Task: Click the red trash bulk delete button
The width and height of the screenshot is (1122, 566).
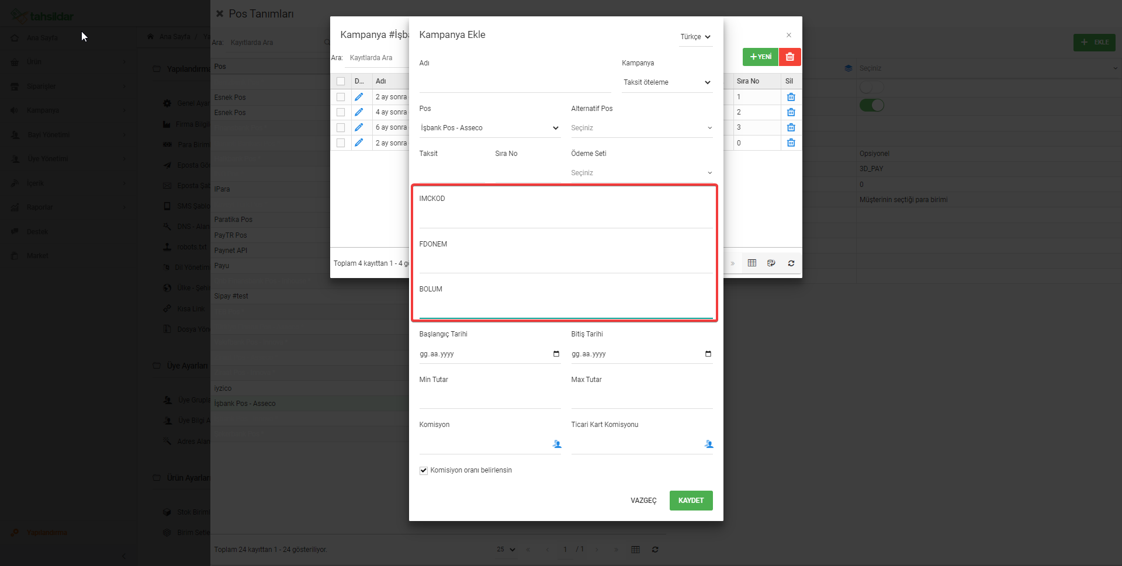Action: [x=790, y=57]
